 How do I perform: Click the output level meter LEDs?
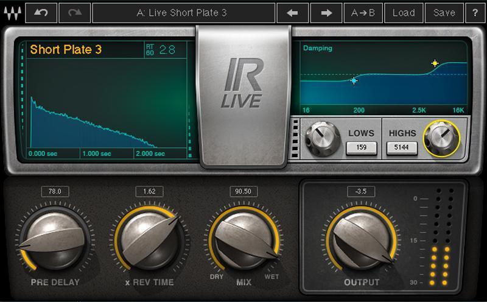click(x=441, y=237)
